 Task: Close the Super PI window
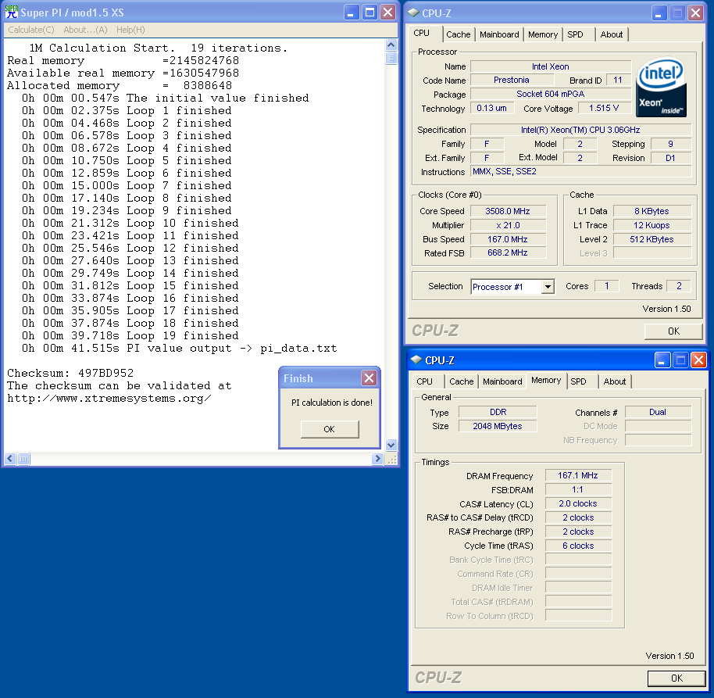(388, 13)
